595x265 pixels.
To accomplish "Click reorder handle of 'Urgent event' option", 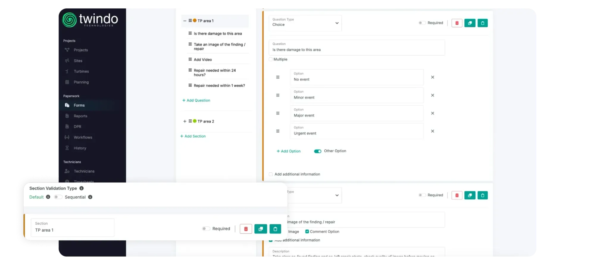I will click(x=278, y=131).
